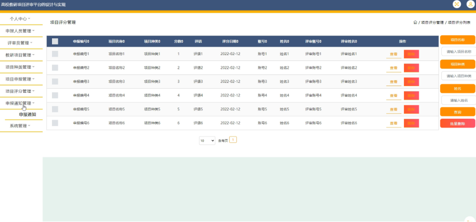Screen dimensions: 476x222
Task: Click the 评审姓名6 table cell
Action: tap(349, 123)
